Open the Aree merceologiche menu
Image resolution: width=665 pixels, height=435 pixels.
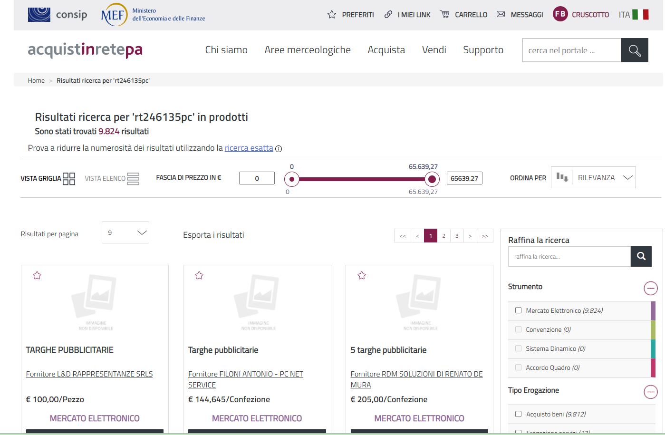pyautogui.click(x=308, y=50)
